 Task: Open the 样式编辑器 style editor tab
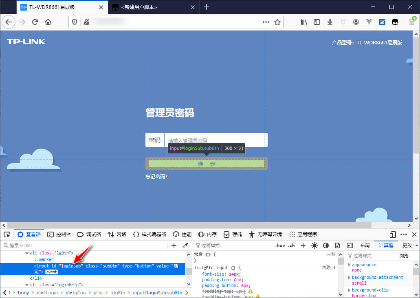150,234
